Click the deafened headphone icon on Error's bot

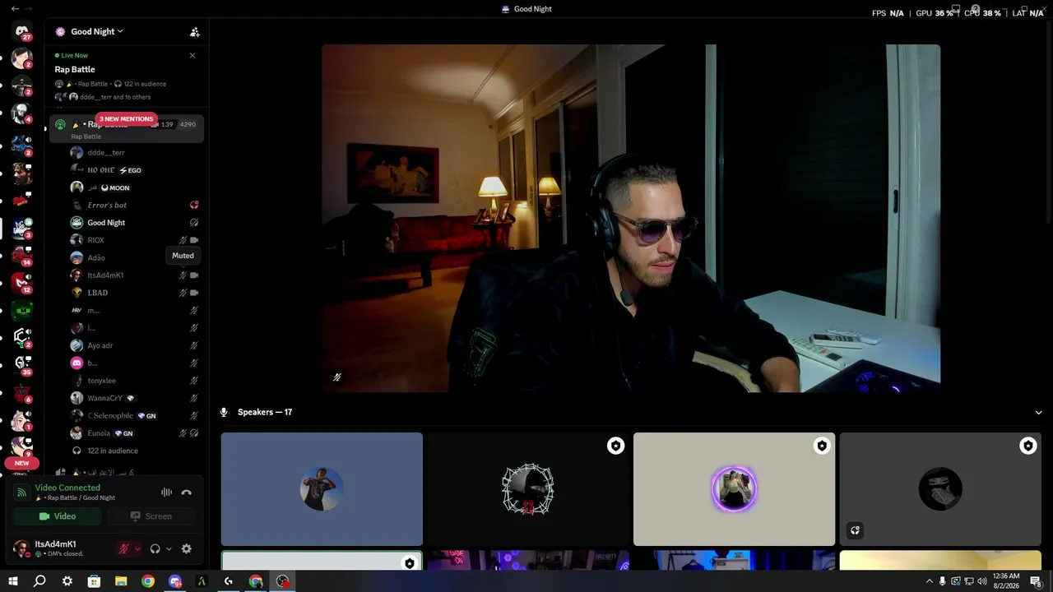(194, 205)
